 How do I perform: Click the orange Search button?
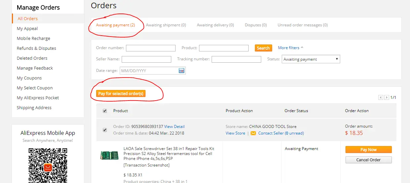coord(263,48)
